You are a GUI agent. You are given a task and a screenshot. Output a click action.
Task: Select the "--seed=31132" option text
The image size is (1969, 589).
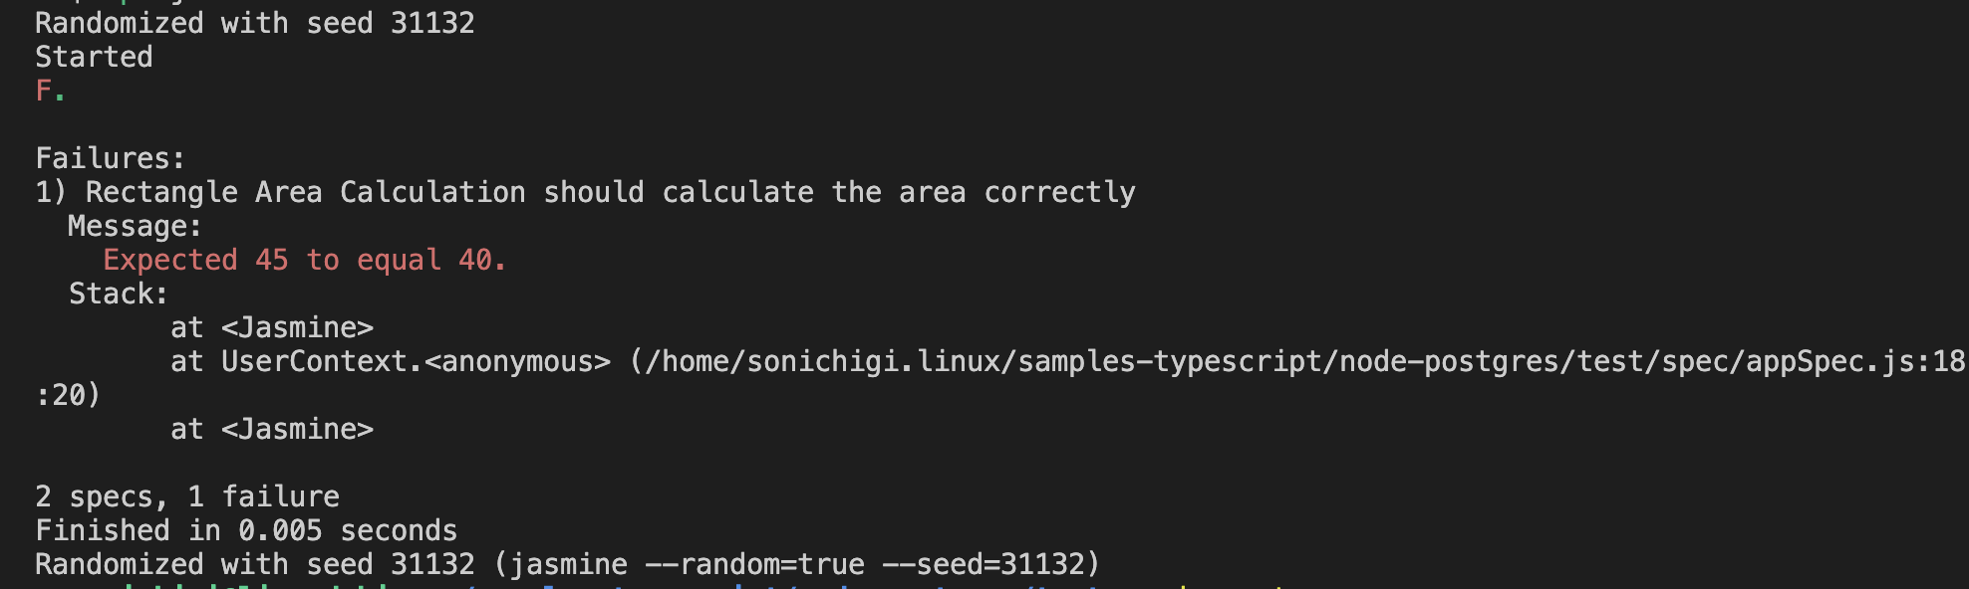(983, 564)
